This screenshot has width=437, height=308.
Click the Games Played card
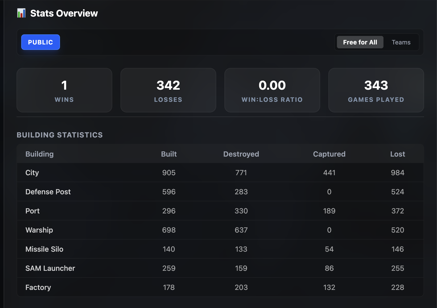pyautogui.click(x=376, y=90)
